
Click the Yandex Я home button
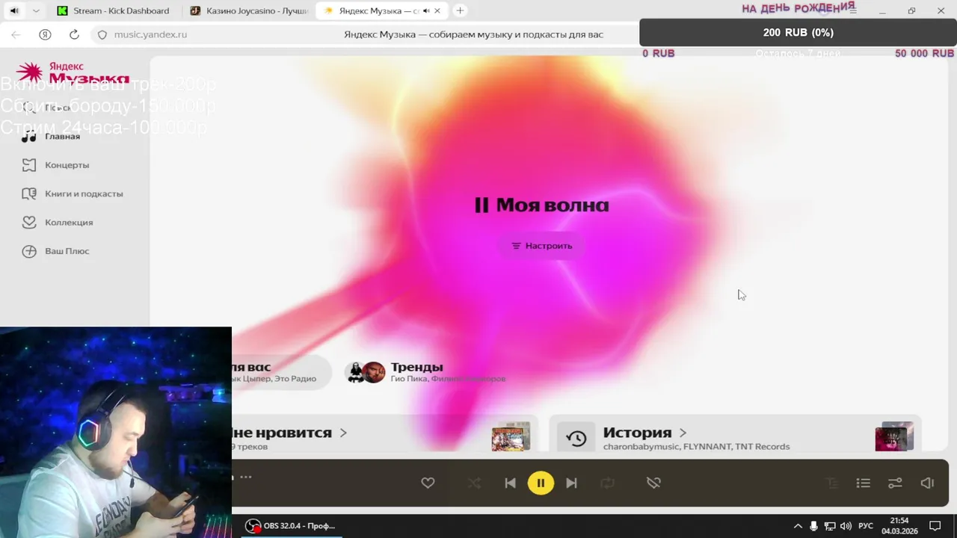(x=45, y=34)
